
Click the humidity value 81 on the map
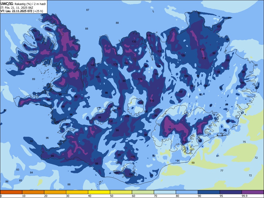point(218,156)
